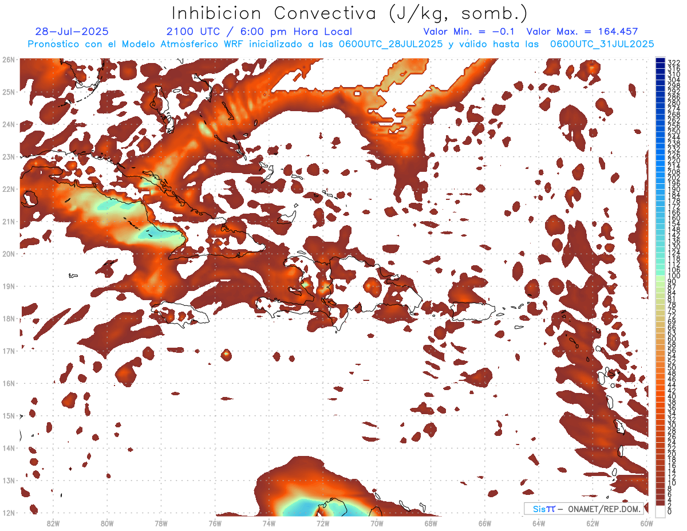Viewport: 687px width, 531px height.
Task: Click the 25N latitude label
Action: pos(9,92)
